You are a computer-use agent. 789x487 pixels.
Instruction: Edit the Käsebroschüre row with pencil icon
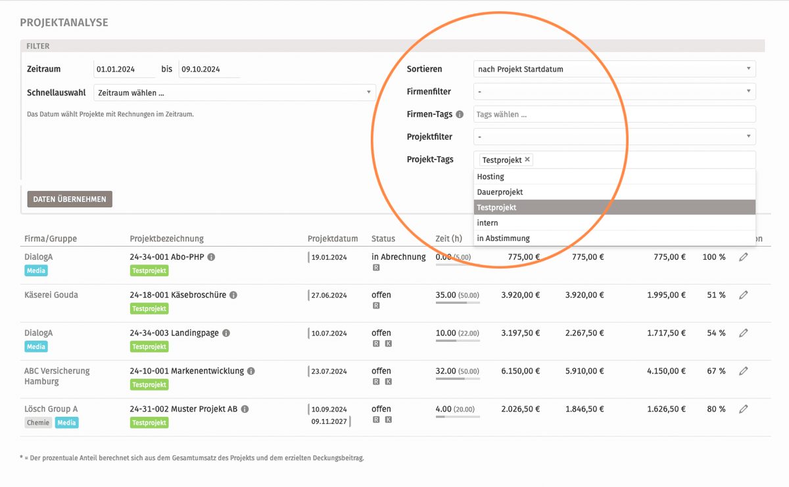pos(744,295)
